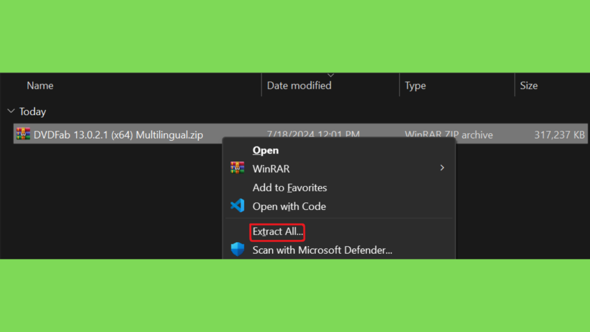Select the DVDFab 13.0.2.1 Multilingual.zip file
Screen dimensions: 590x332
[118, 135]
